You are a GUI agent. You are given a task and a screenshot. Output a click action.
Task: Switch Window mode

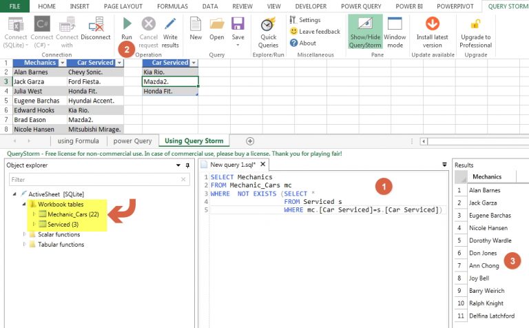(x=395, y=32)
